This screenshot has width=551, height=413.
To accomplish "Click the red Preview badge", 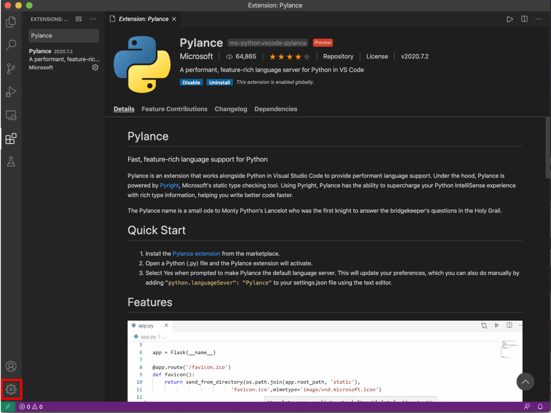I will pyautogui.click(x=323, y=43).
